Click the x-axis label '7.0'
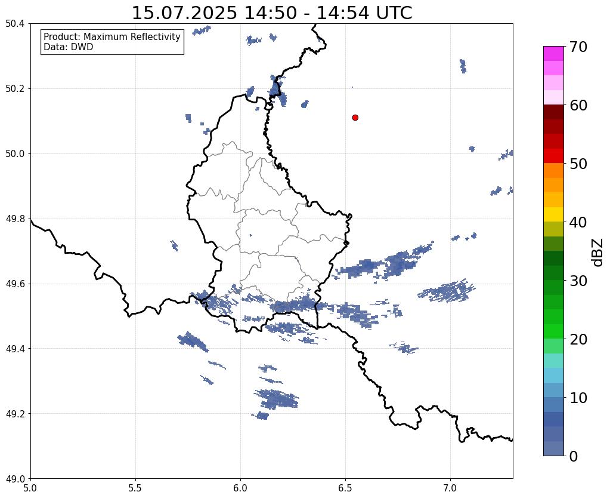Image resolution: width=610 pixels, height=498 pixels. 450,488
